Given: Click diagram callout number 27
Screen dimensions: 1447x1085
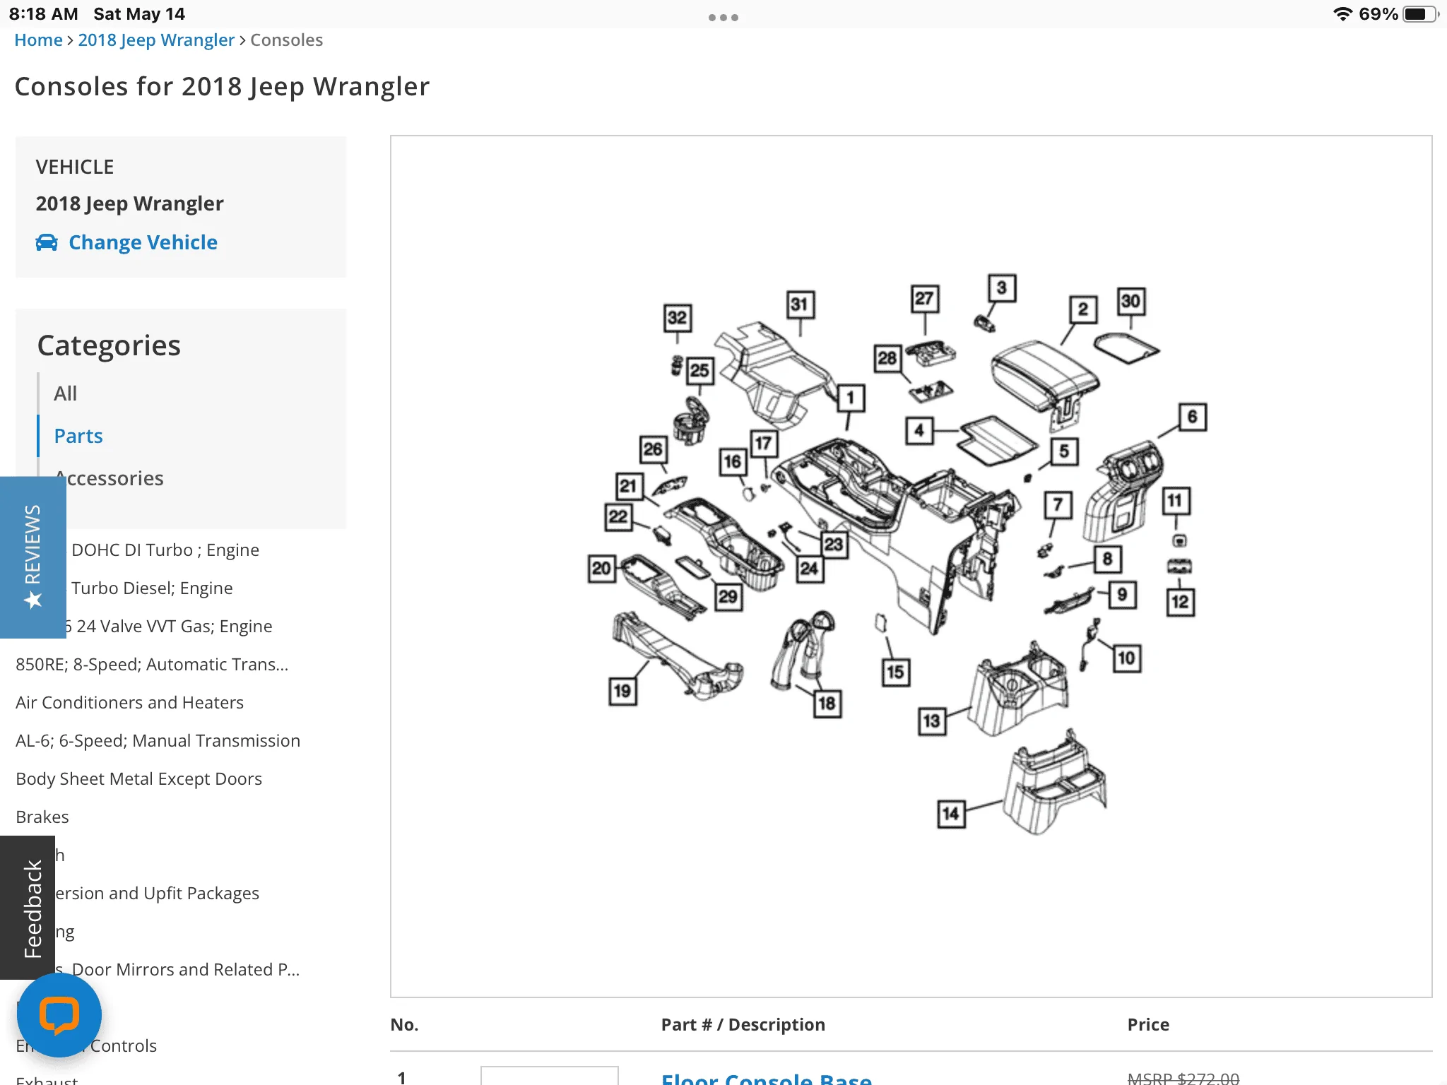Looking at the screenshot, I should click(x=924, y=299).
